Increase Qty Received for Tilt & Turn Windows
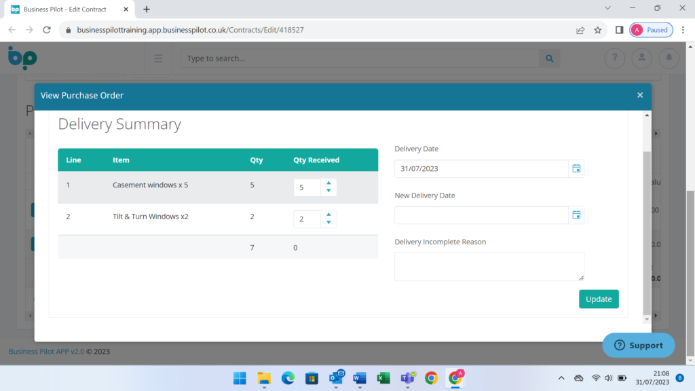 point(328,215)
